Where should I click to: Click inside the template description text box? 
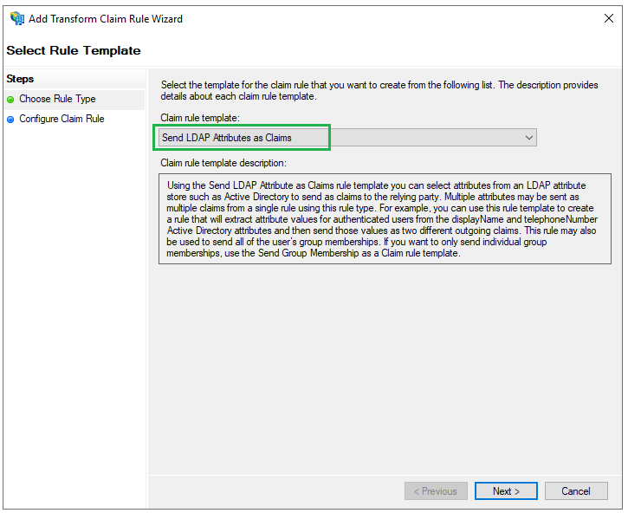coord(385,219)
